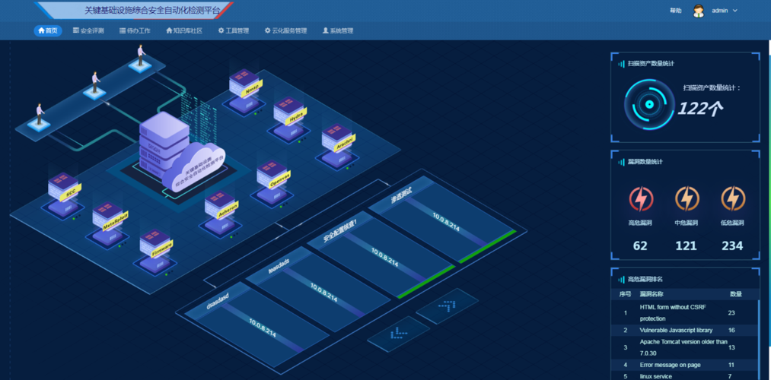The image size is (771, 380).
Task: Click the 122个 asset count value
Action: (x=699, y=108)
